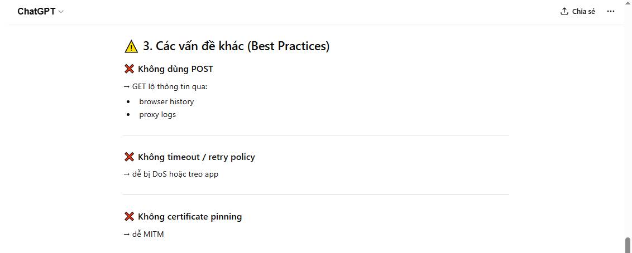The image size is (632, 253).
Task: Click the yellow warning triangle icon
Action: (131, 46)
